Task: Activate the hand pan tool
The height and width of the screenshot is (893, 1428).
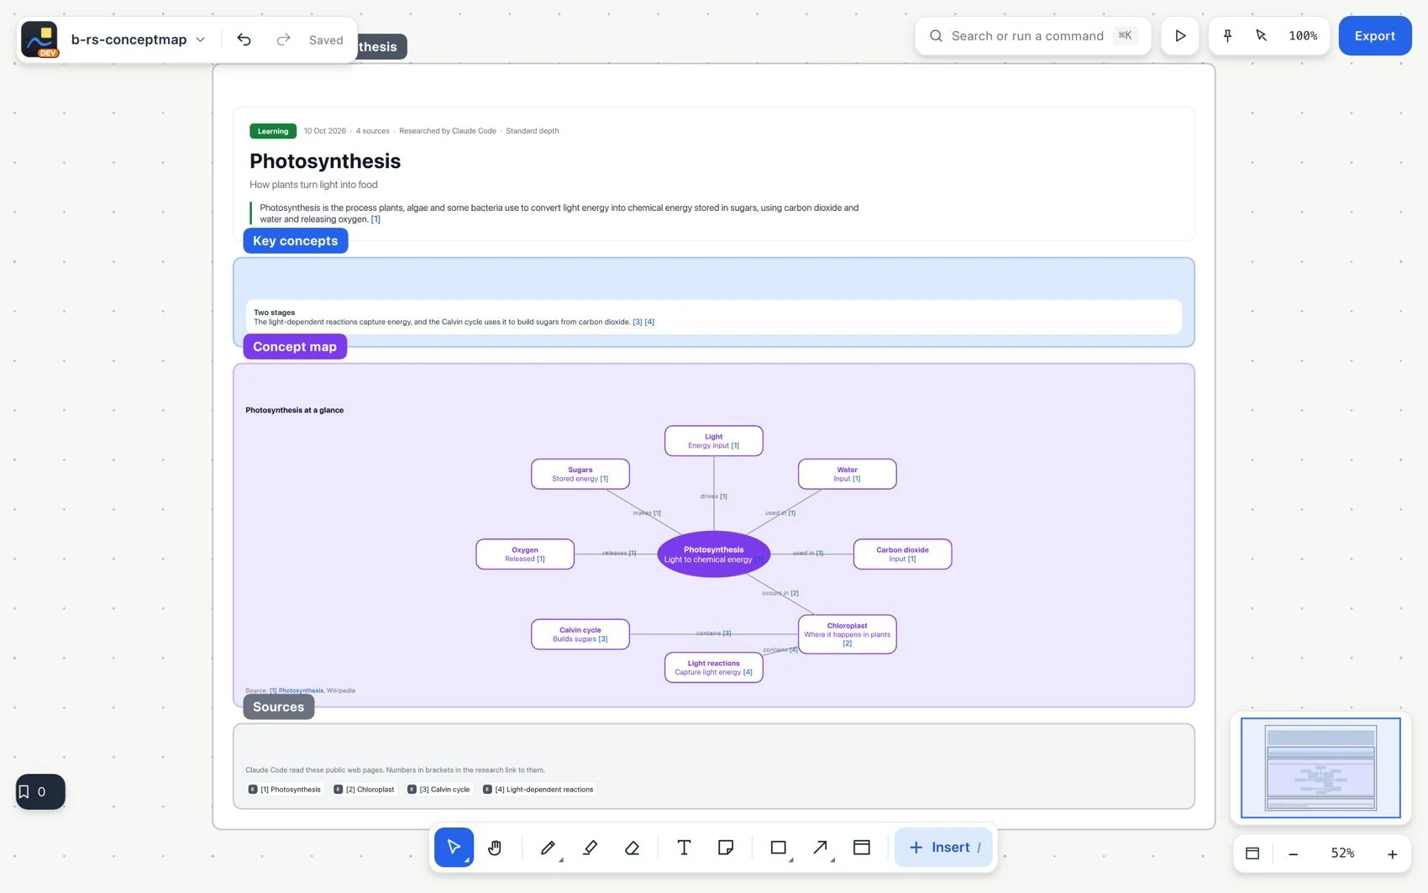Action: click(495, 847)
